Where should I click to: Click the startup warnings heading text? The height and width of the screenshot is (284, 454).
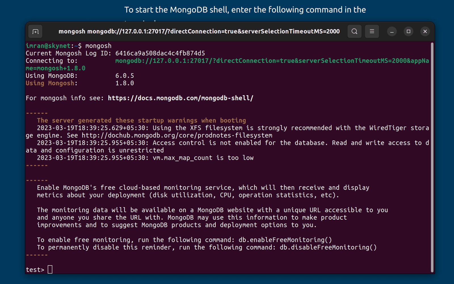[141, 120]
